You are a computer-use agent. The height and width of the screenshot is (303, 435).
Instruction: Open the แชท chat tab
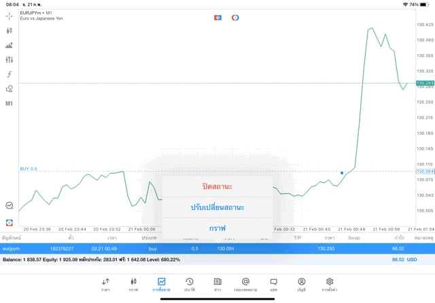pyautogui.click(x=273, y=284)
